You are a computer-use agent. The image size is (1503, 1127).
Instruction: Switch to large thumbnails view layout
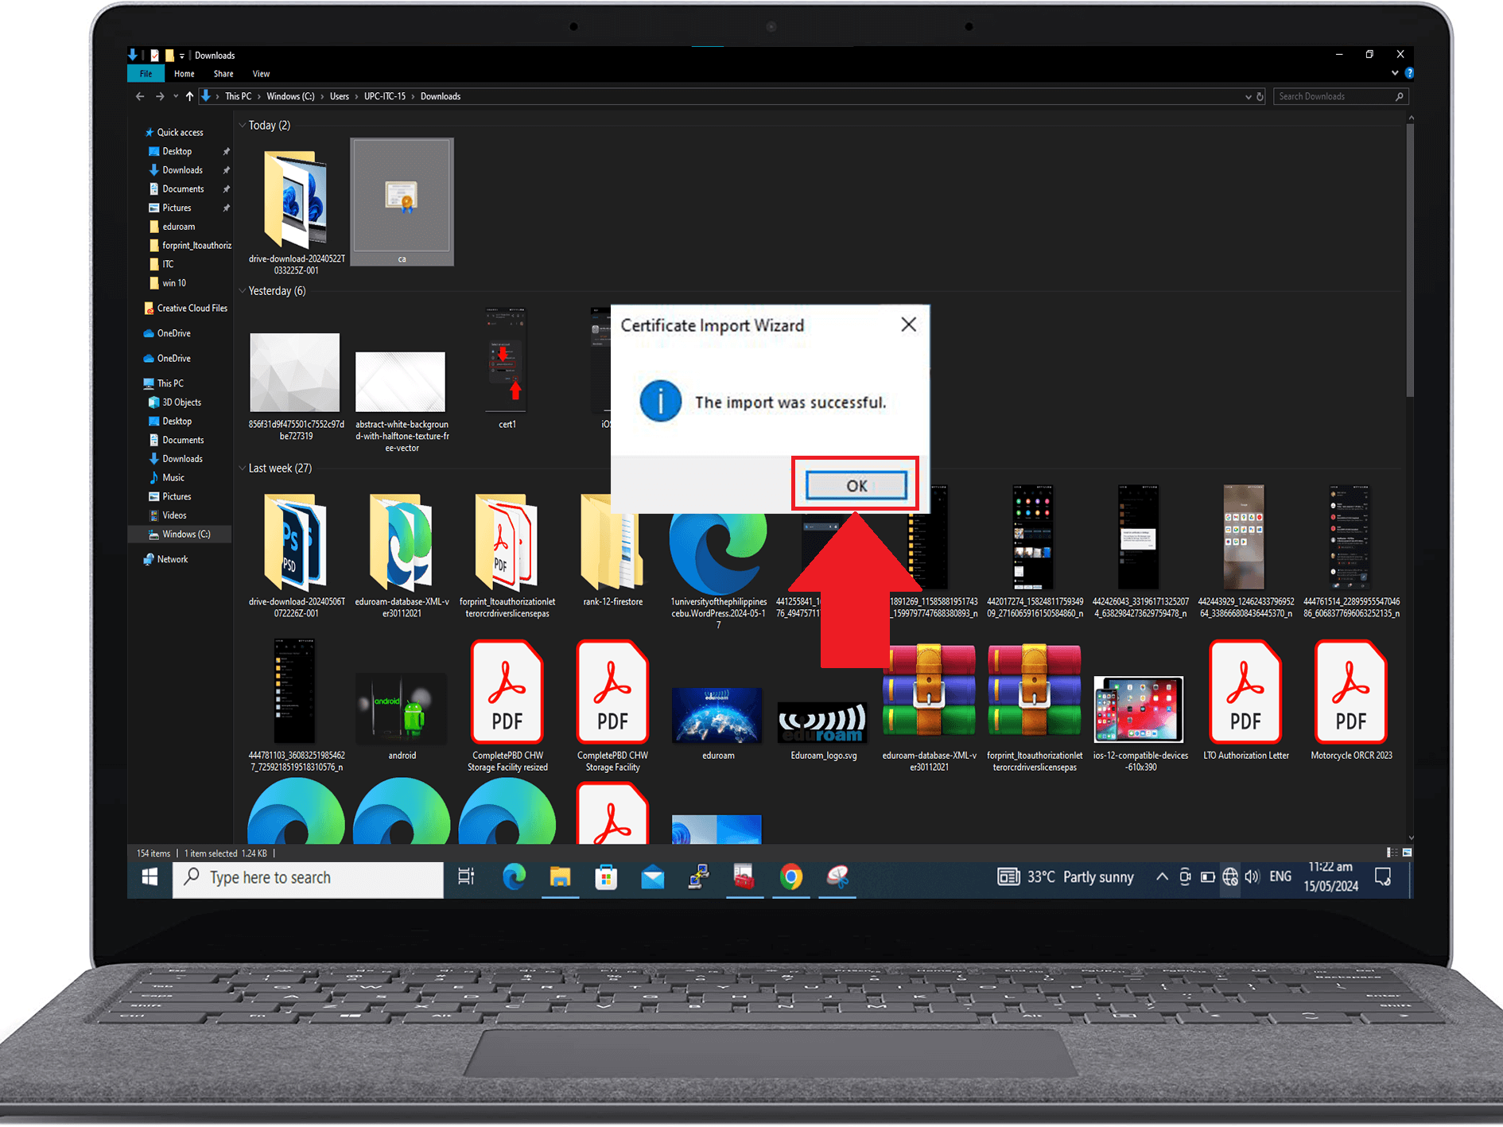(1406, 853)
